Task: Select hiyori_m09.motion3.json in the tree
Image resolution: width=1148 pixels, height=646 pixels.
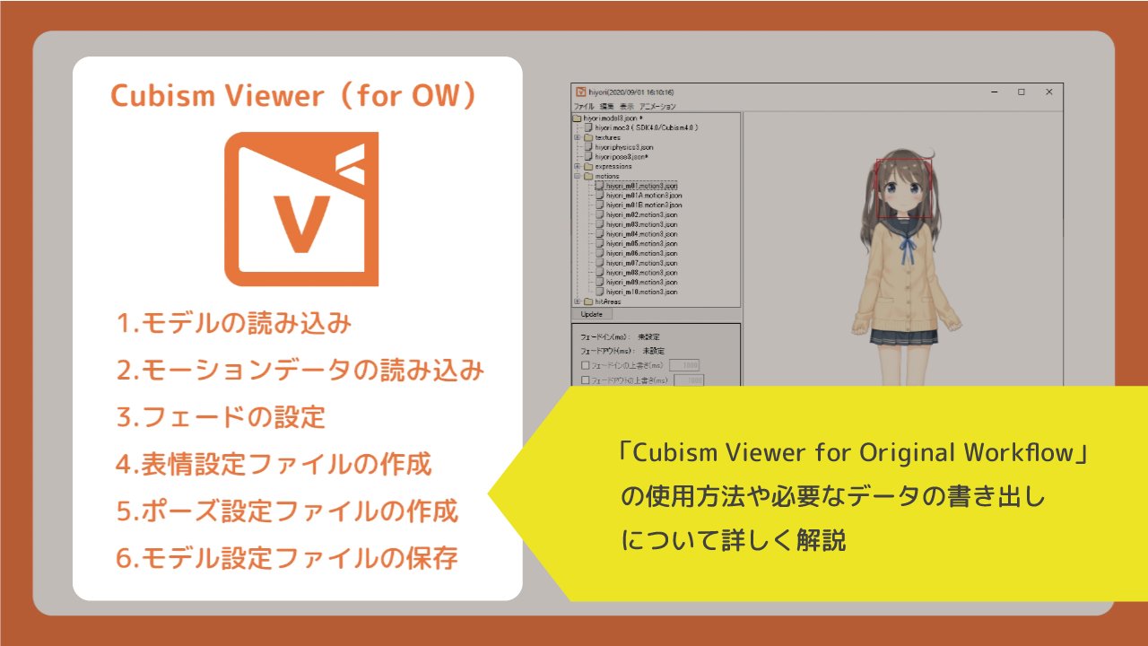Action: 641,283
